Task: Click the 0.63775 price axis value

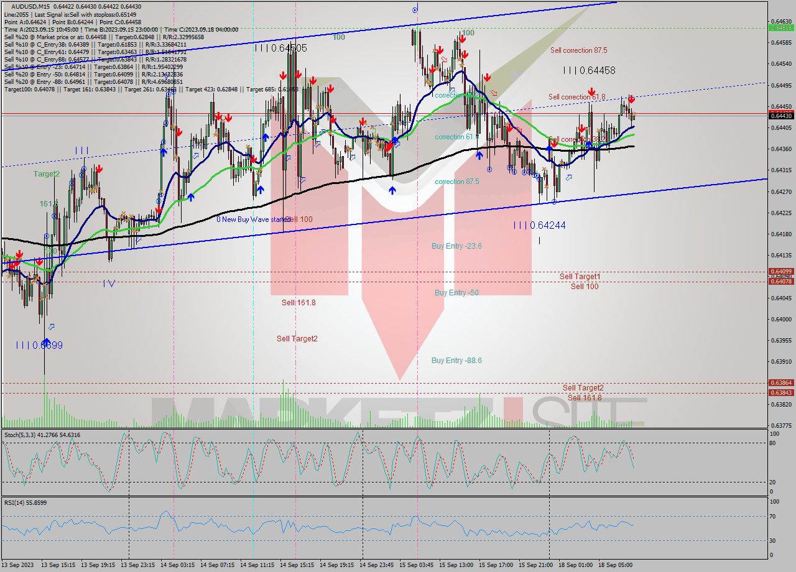Action: pyautogui.click(x=781, y=425)
